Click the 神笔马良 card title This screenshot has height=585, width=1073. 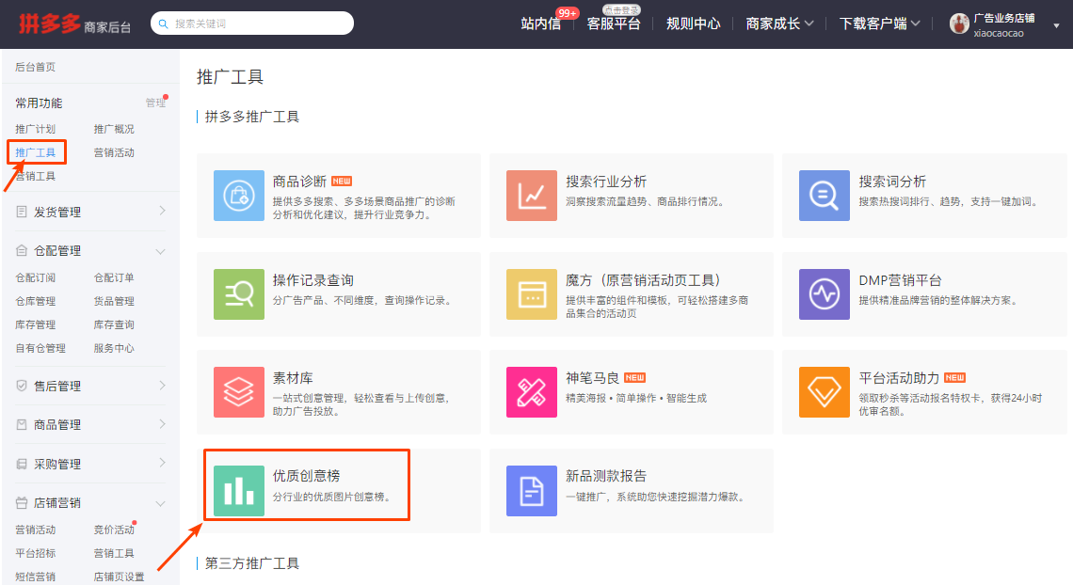pos(592,378)
